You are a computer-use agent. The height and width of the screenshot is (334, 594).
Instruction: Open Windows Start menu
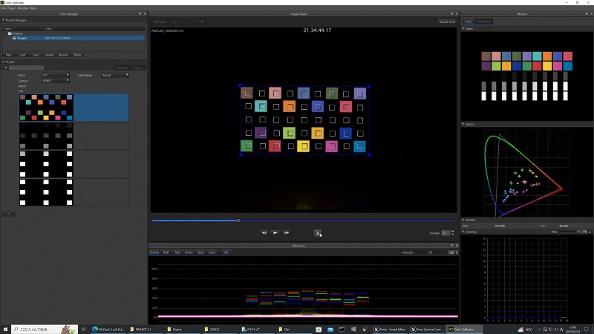pos(6,329)
